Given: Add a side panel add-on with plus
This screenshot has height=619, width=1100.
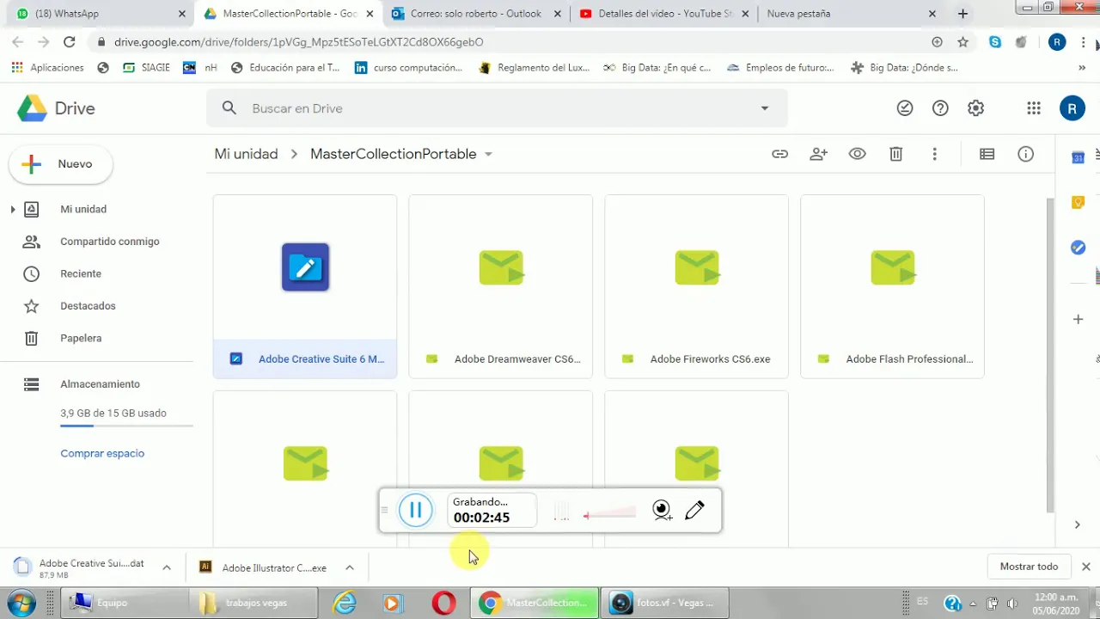Looking at the screenshot, I should click(x=1078, y=319).
